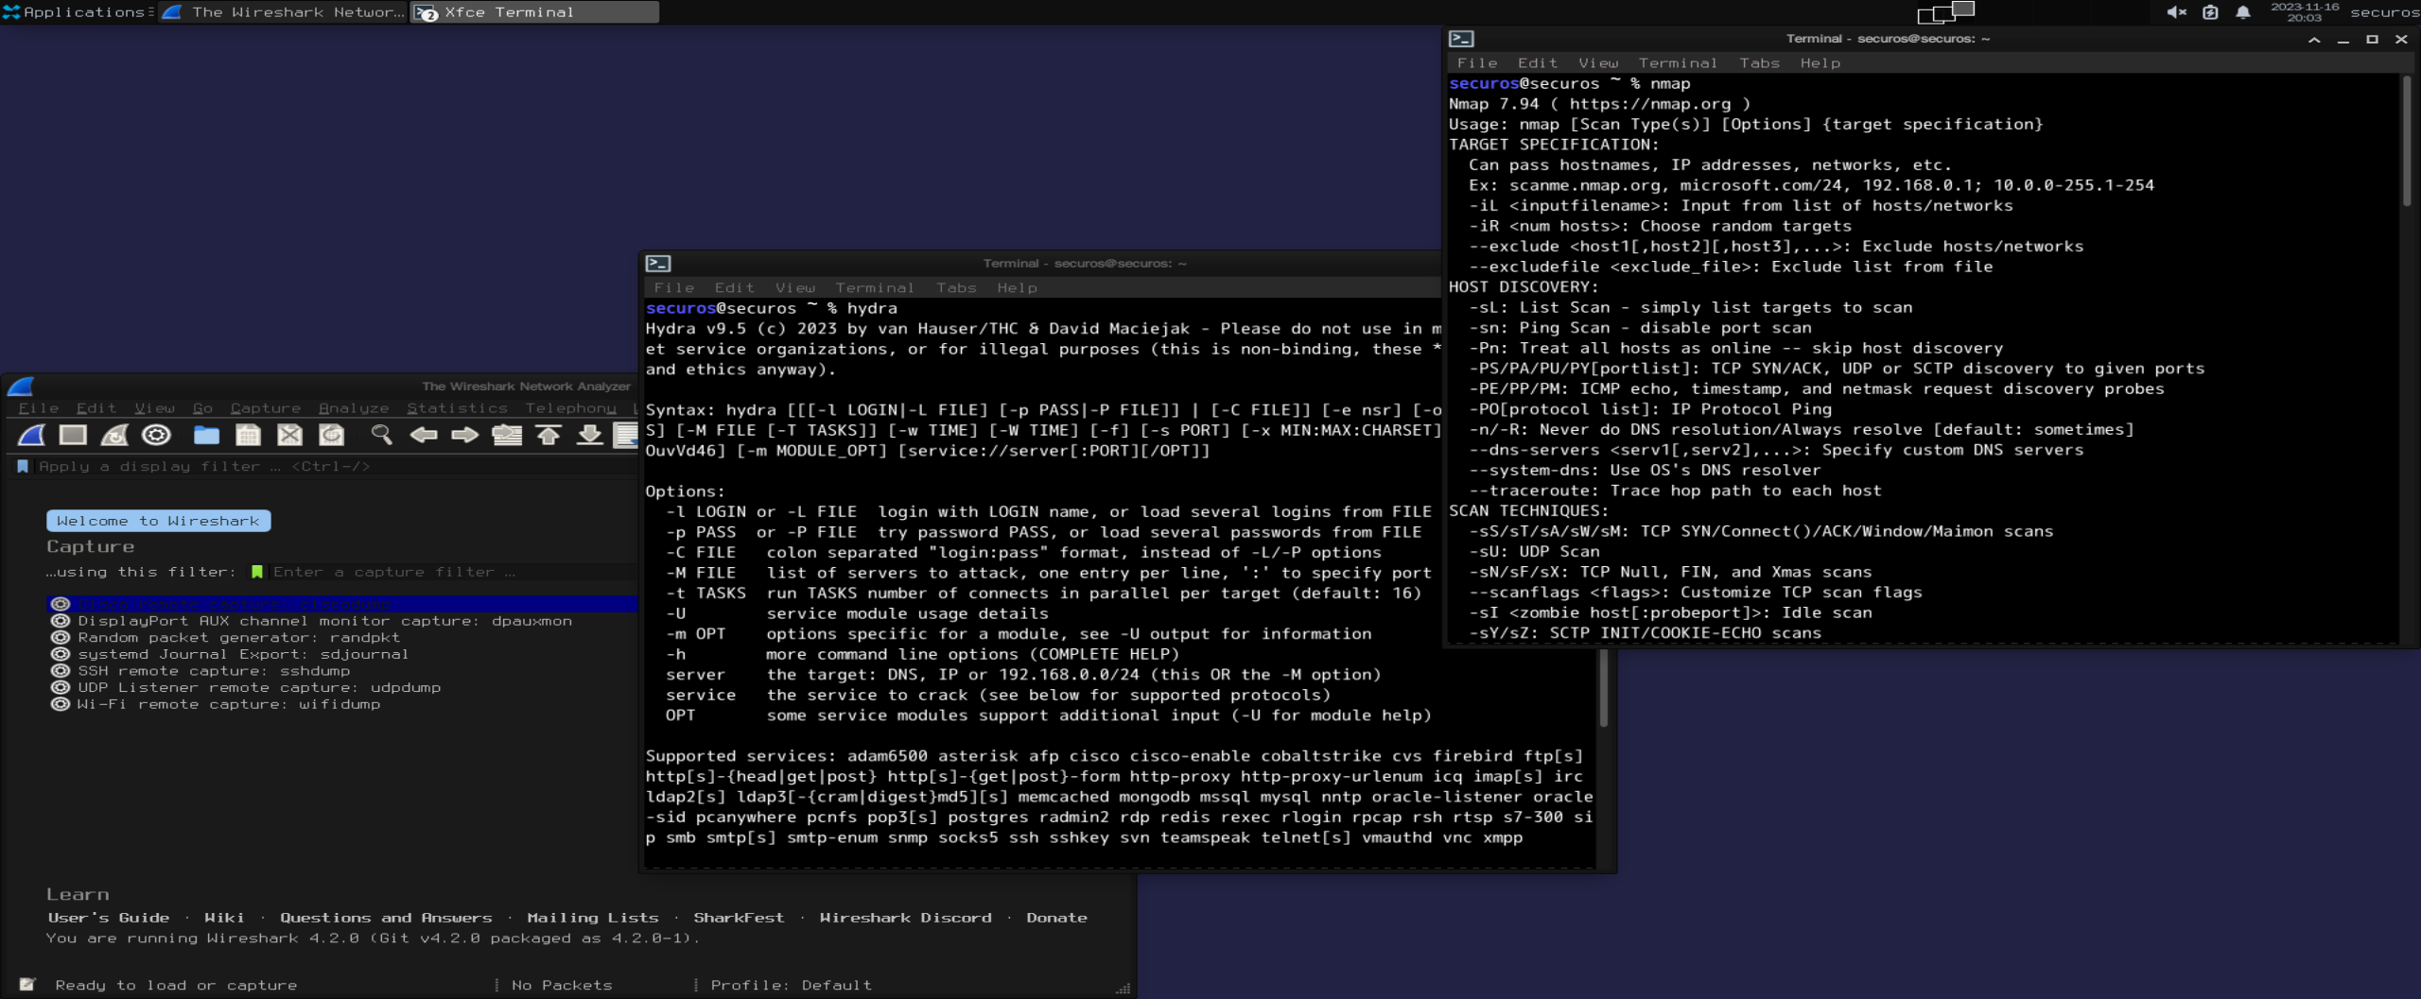Open Wireshark Capture menu
2421x999 pixels.
click(266, 408)
